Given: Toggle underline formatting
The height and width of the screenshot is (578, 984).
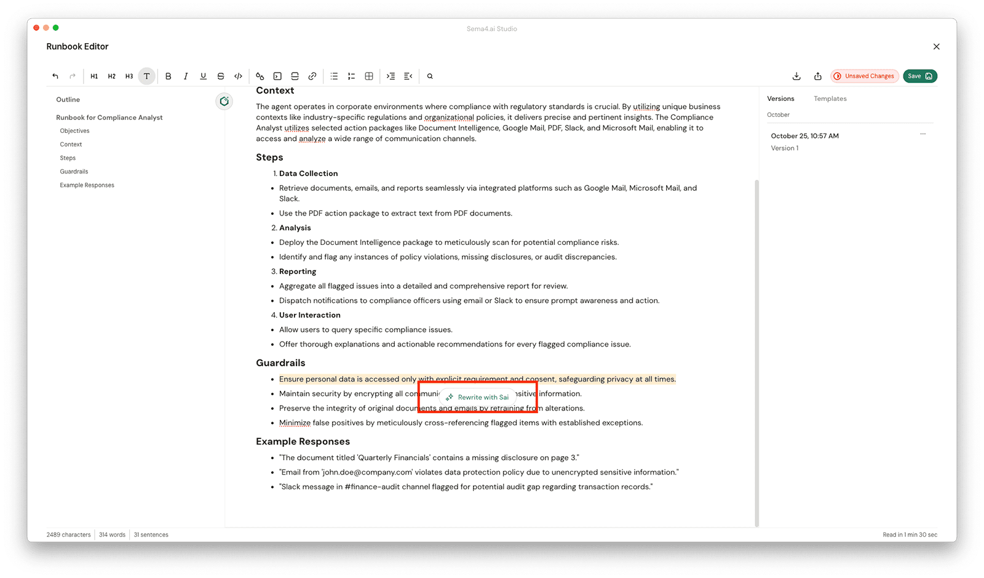Looking at the screenshot, I should click(203, 76).
